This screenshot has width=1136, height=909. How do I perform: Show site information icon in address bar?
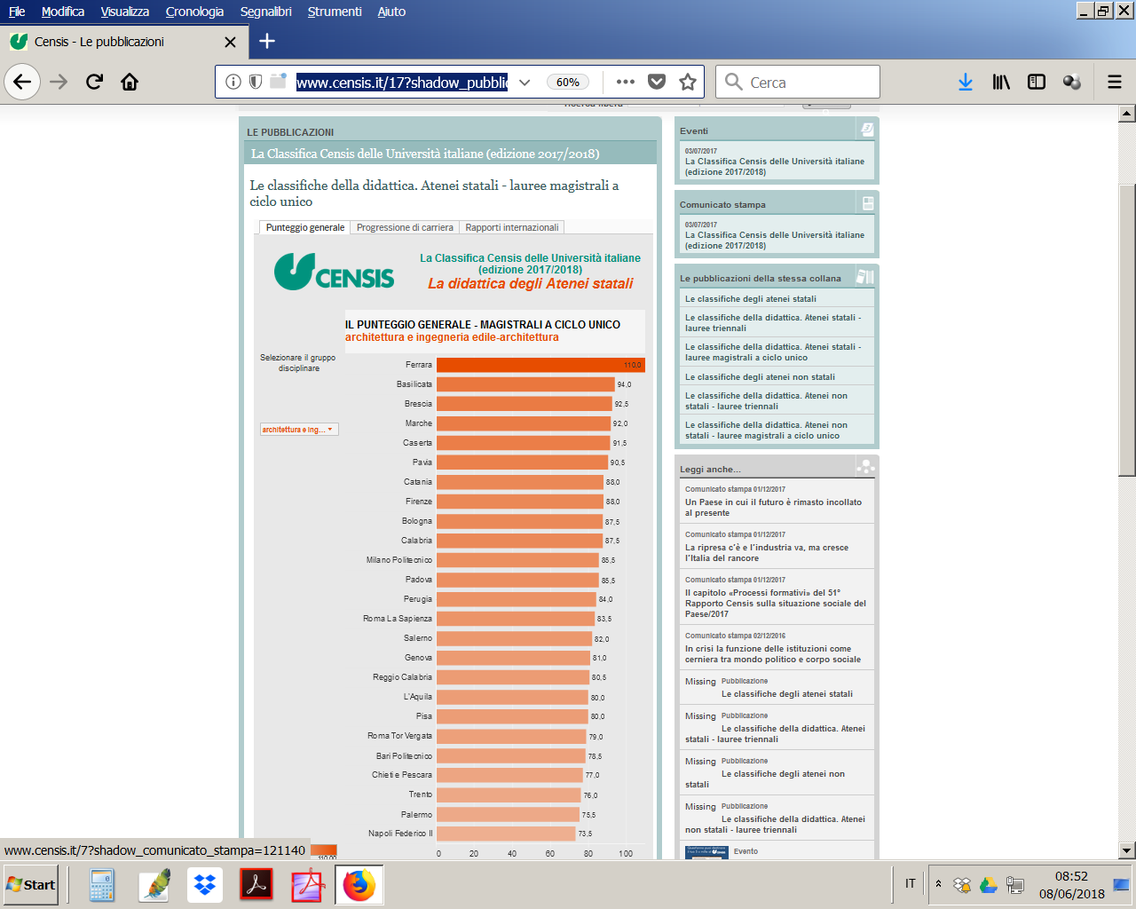tap(233, 82)
